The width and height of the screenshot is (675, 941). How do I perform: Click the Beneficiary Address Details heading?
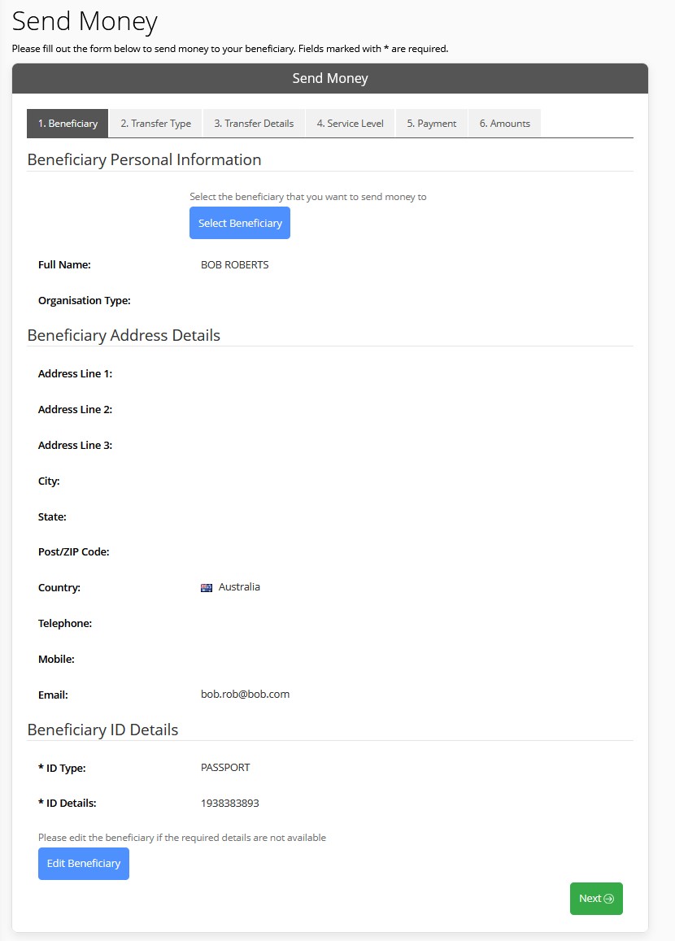[124, 335]
